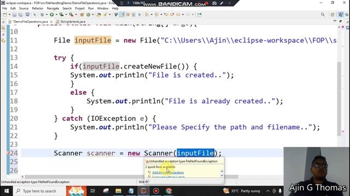
Task: Click the Type here to search box
Action: coord(39,191)
